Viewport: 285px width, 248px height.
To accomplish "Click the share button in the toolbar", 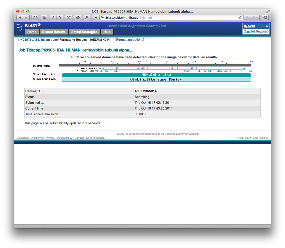I will pyautogui.click(x=68, y=17).
